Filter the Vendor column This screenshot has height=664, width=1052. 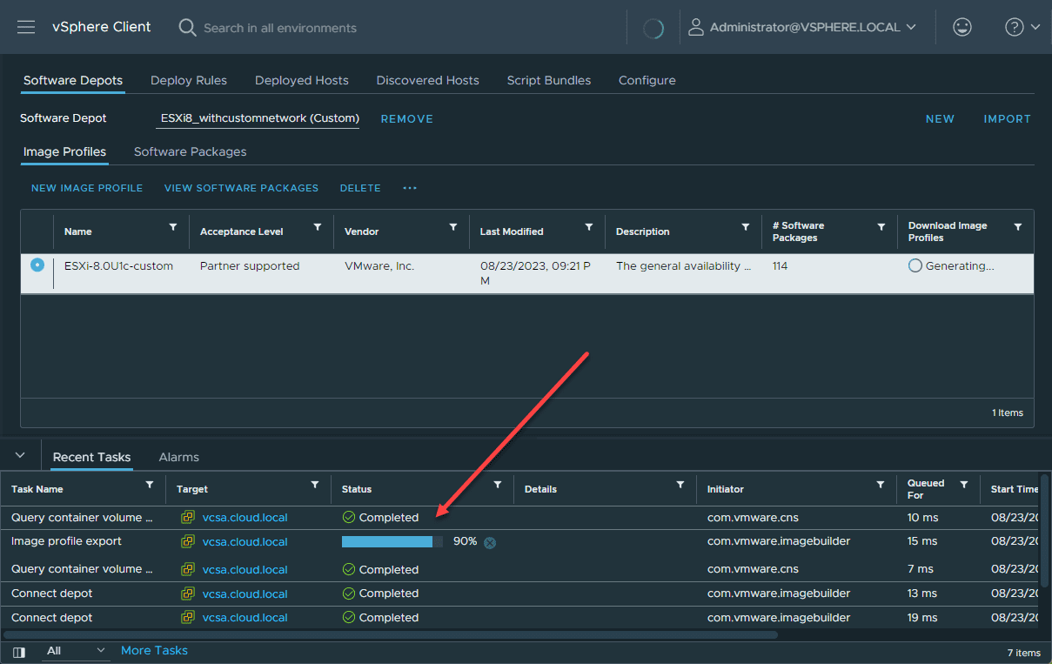453,227
